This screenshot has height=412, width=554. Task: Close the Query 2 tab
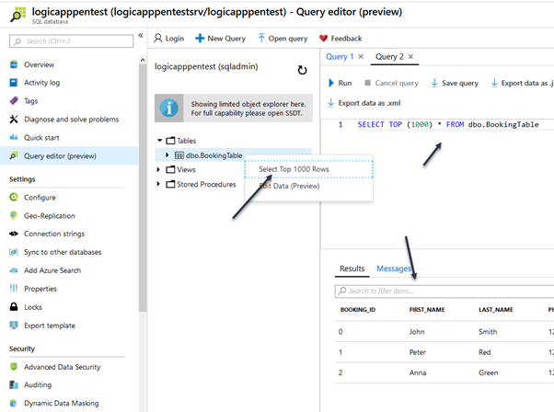411,57
